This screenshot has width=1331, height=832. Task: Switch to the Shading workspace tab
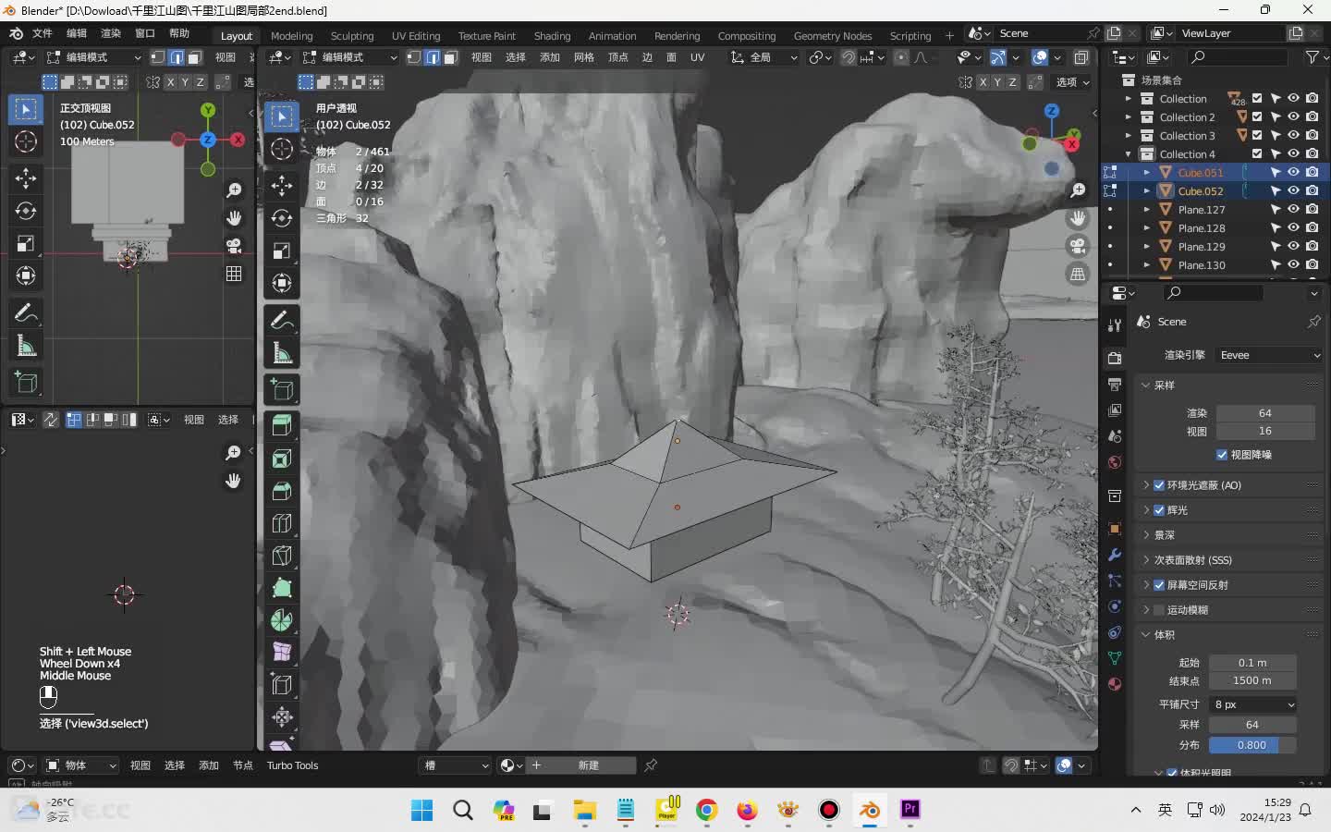point(552,36)
